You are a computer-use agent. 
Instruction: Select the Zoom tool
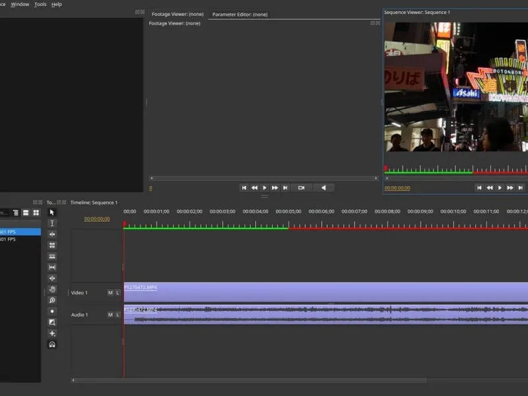52,300
